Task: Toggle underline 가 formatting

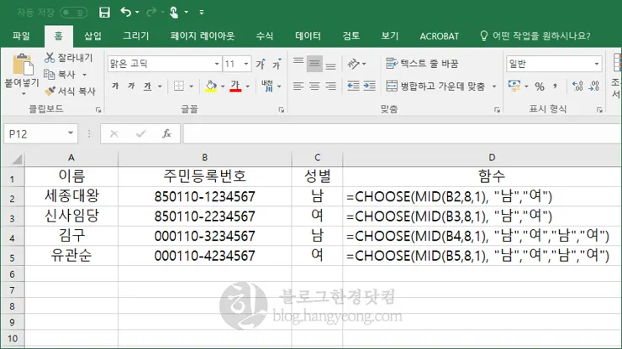Action: (148, 86)
